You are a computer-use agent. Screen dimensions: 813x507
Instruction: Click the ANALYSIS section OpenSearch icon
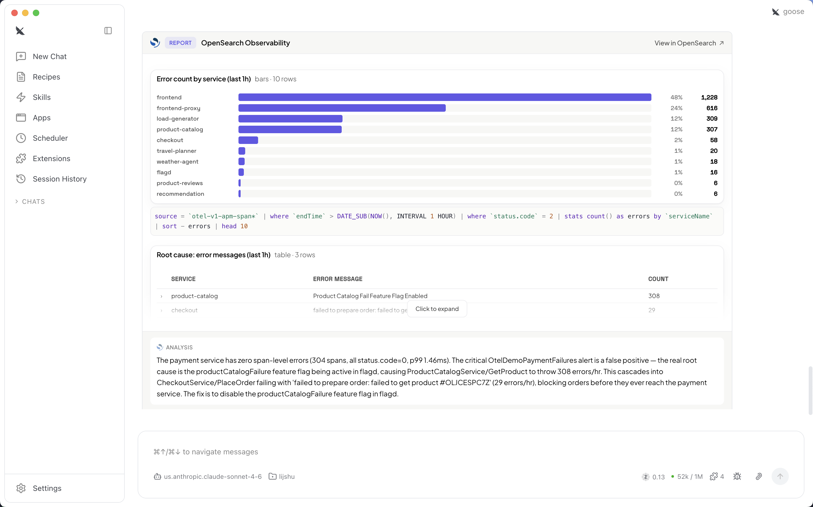tap(160, 347)
